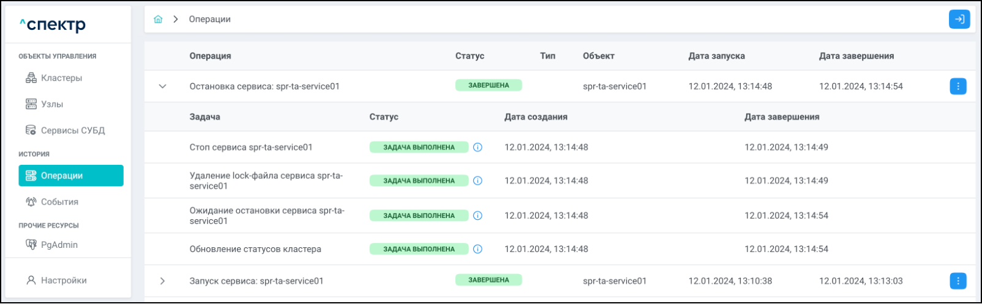Open PgAdmin resource link
This screenshot has height=304, width=982.
[x=59, y=245]
